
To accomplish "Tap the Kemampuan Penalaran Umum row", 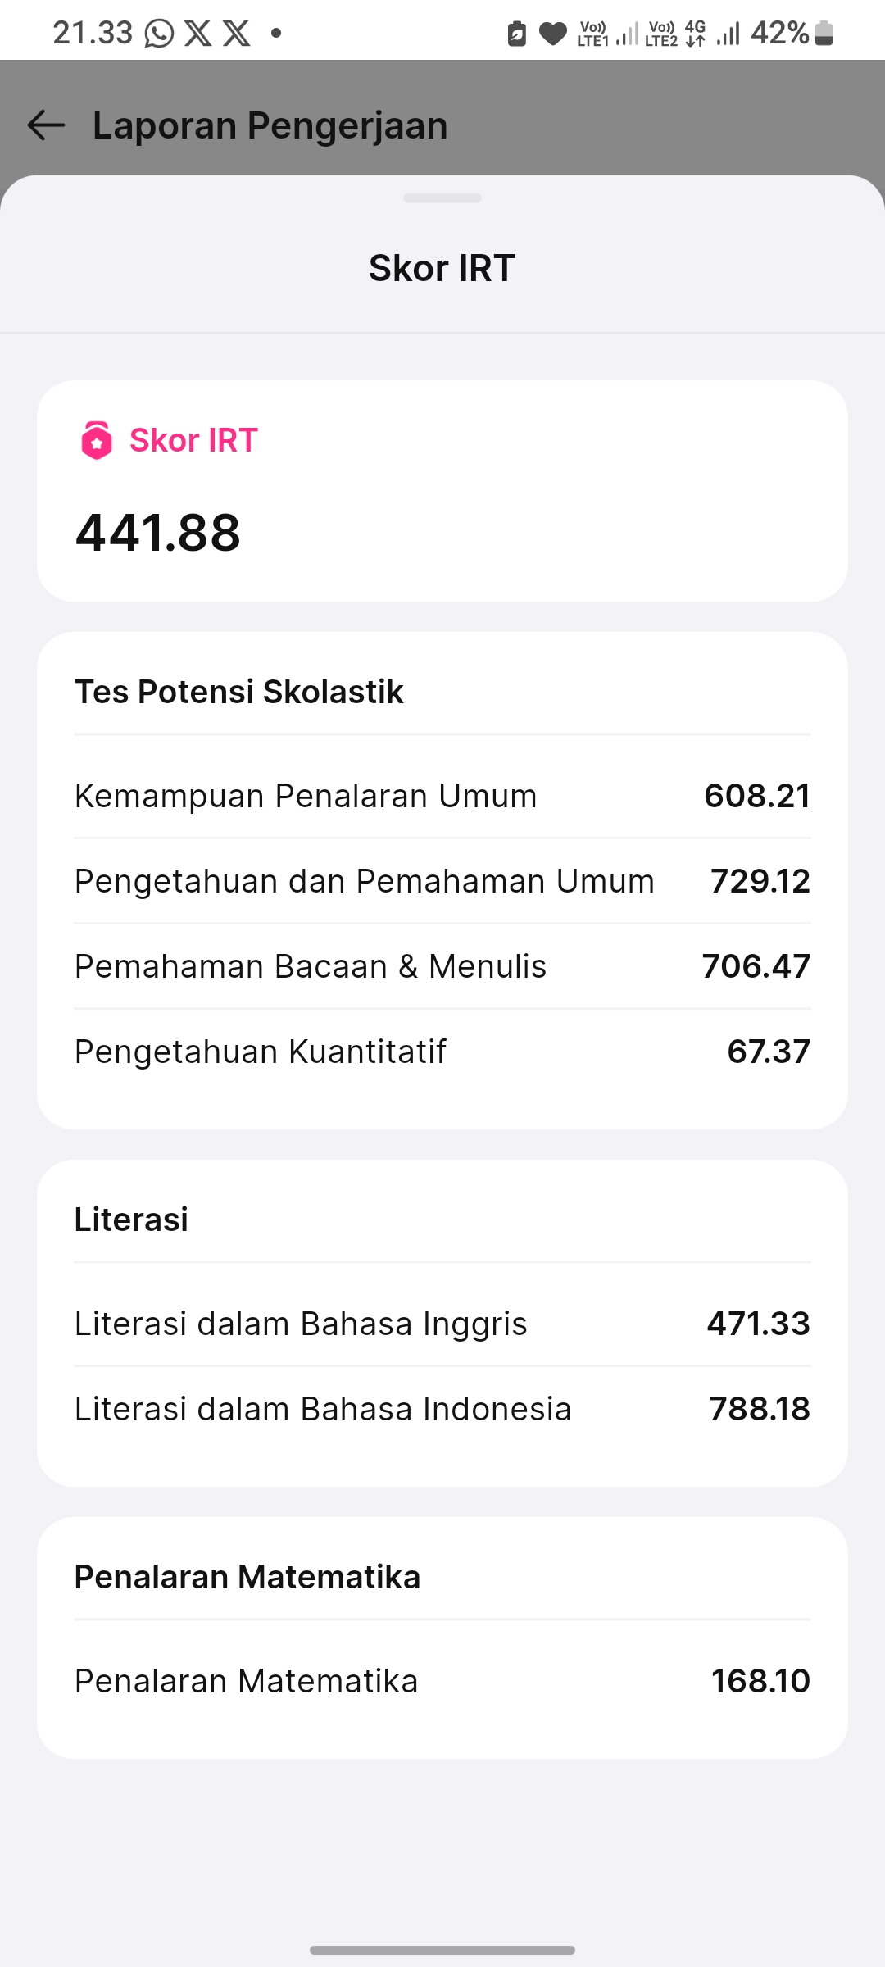I will point(442,796).
